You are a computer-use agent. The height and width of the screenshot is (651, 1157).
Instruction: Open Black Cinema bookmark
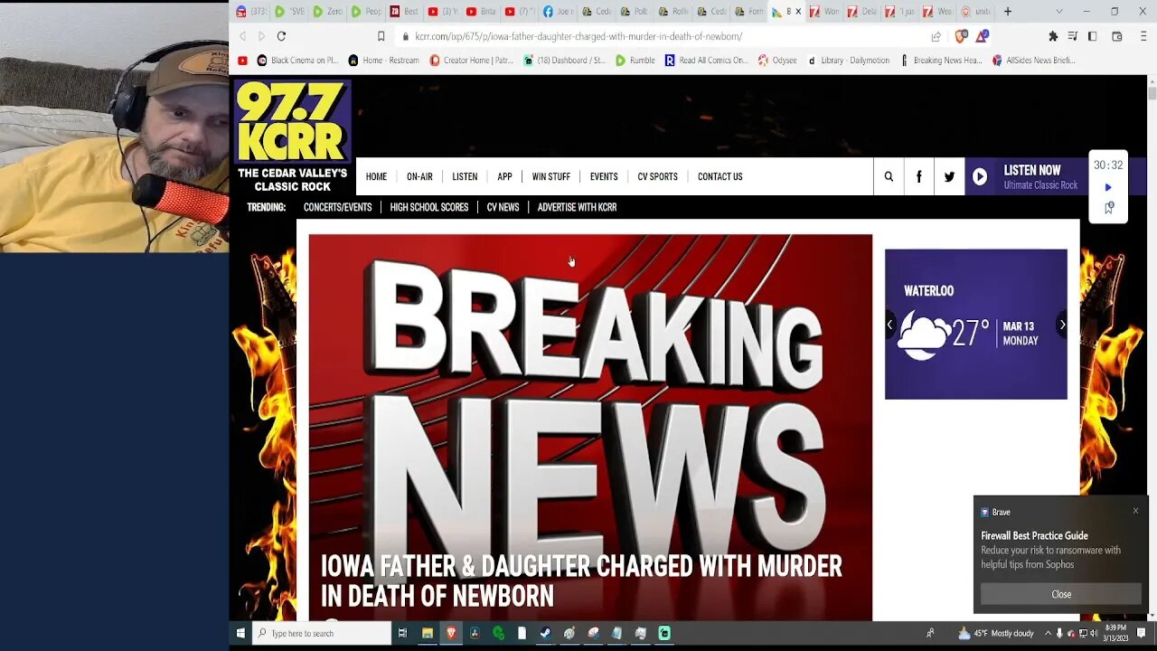[x=296, y=61]
